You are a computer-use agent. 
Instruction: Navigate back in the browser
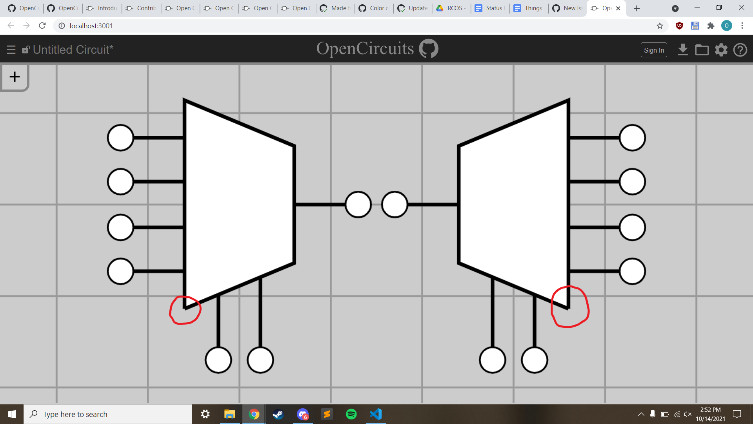(10, 26)
